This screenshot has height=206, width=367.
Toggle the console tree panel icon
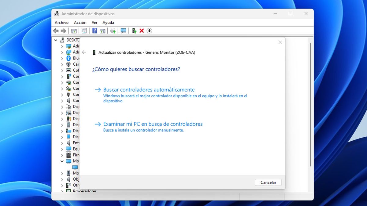point(74,31)
